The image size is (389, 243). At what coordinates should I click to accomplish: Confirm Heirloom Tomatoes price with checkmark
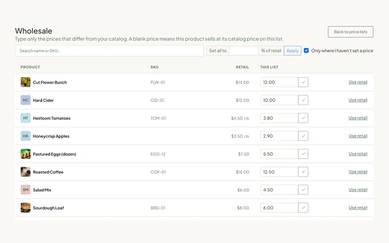tap(303, 118)
